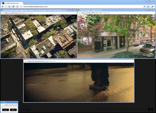This screenshot has width=156, height=113.
Task: Minimize the aerial map popup window
Action: pyautogui.click(x=70, y=10)
